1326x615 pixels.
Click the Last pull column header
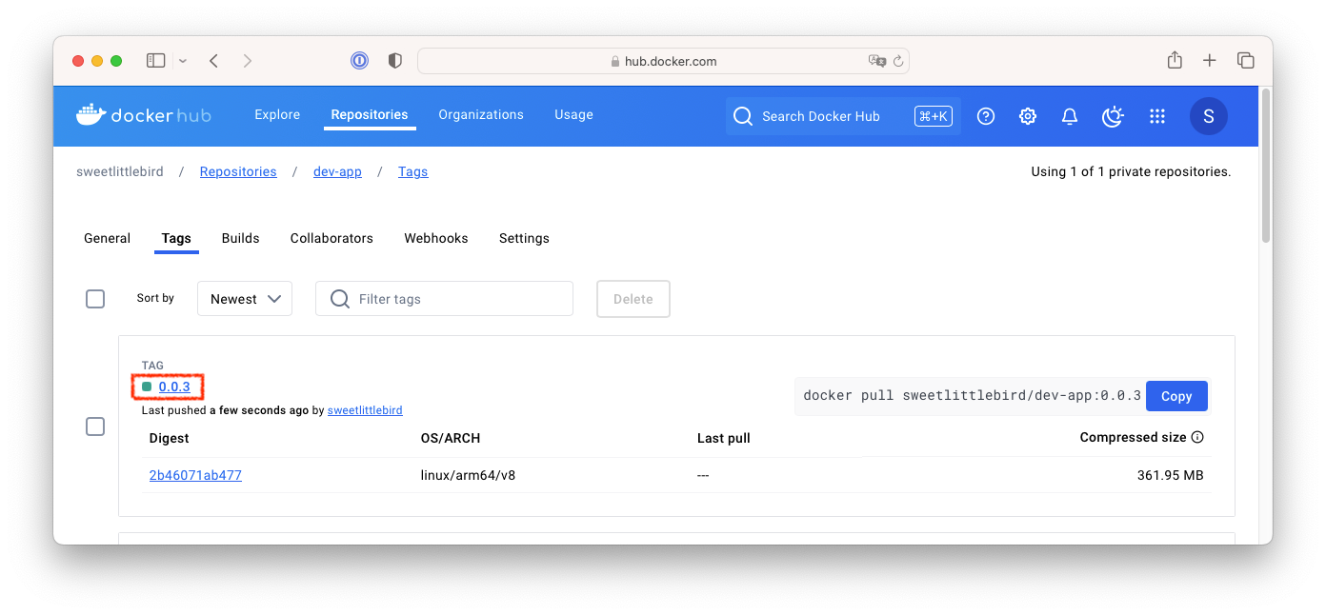click(724, 439)
